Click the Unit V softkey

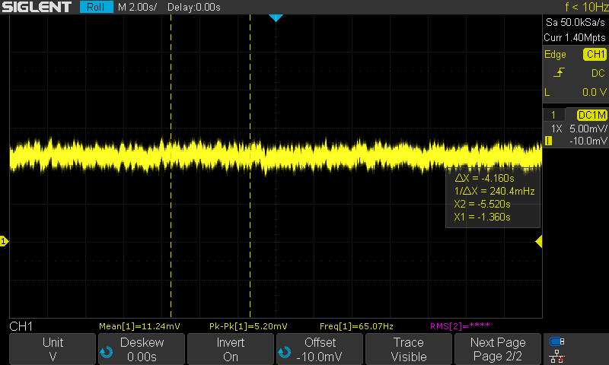(53, 349)
